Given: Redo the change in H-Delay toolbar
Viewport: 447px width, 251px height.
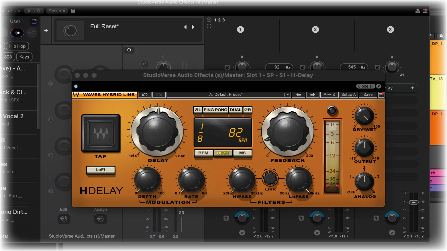Looking at the screenshot, I should click(x=159, y=95).
